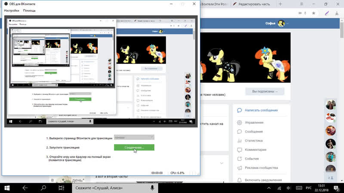The height and width of the screenshot is (193, 344).
Task: Open Task View on the taskbar
Action: [61, 188]
